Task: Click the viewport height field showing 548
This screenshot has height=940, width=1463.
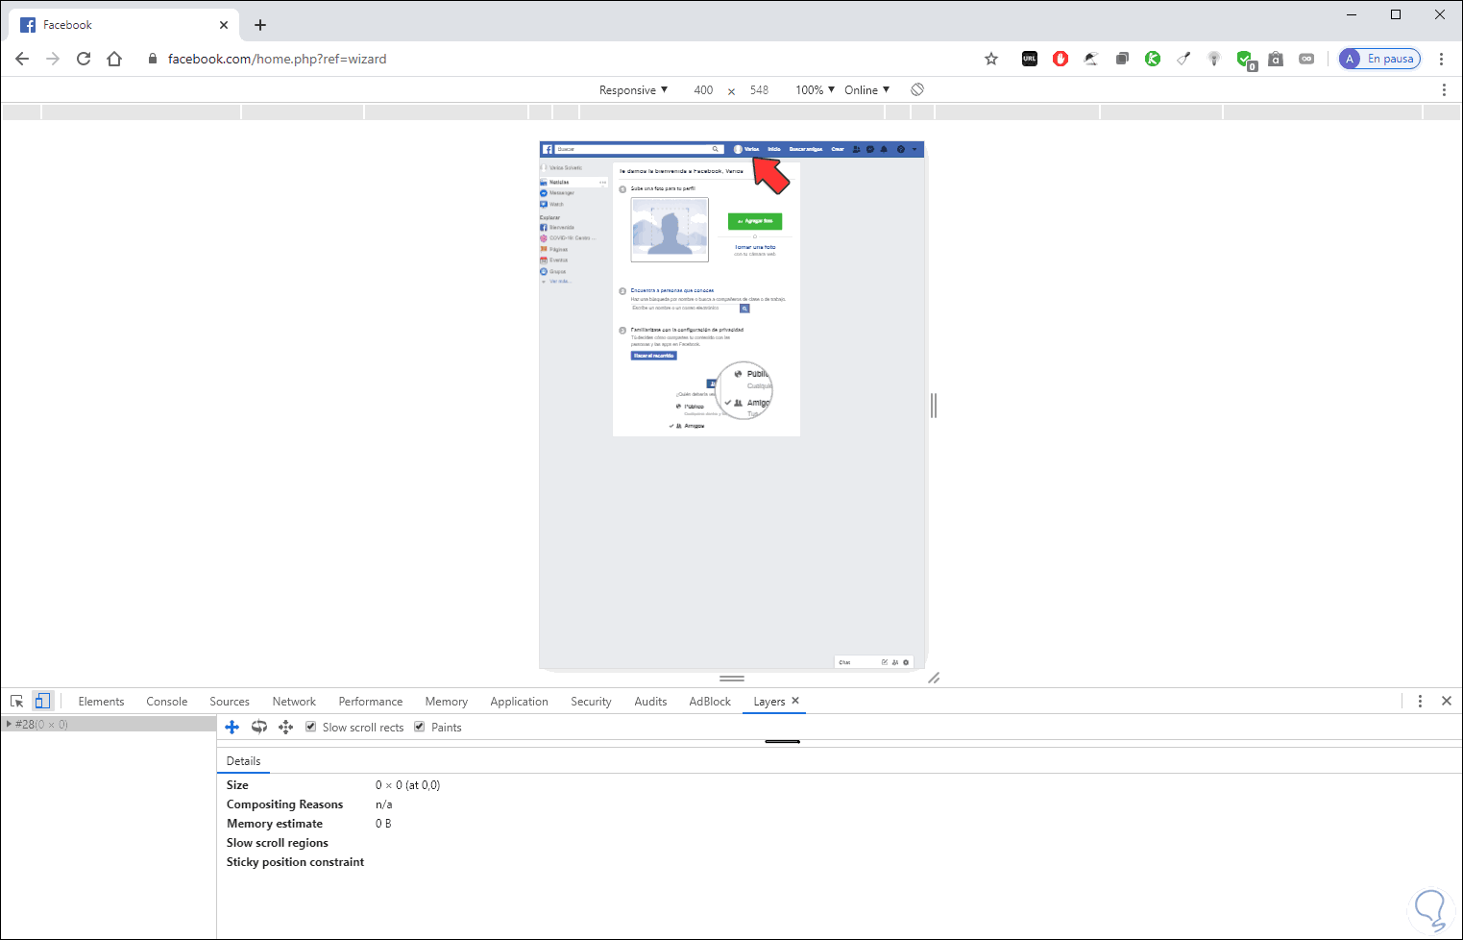Action: click(x=759, y=90)
